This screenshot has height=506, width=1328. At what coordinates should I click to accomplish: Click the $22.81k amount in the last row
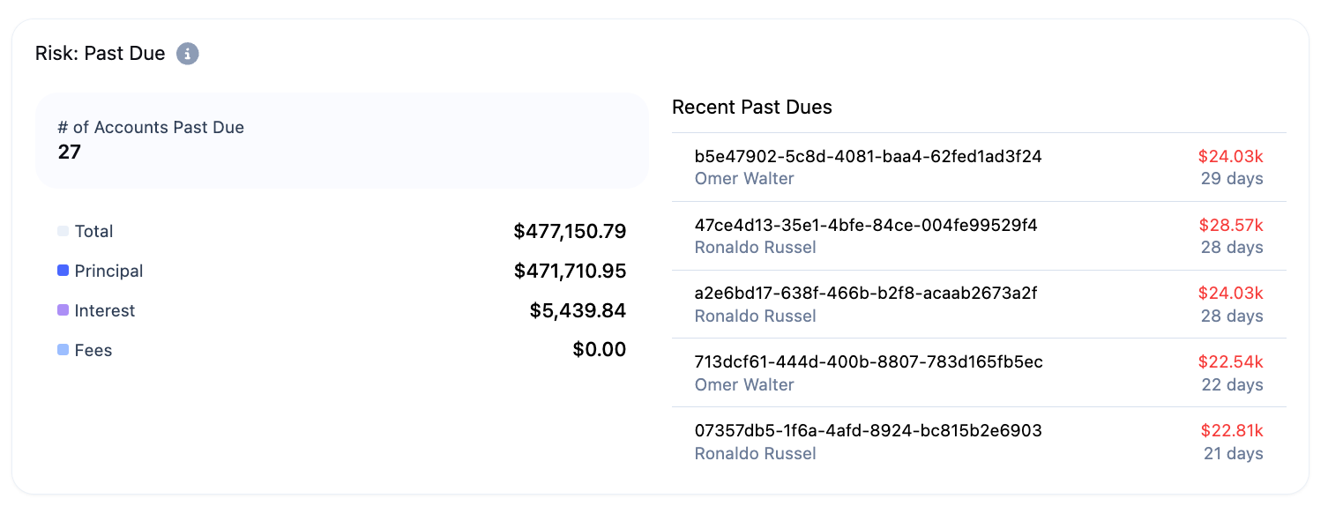tap(1232, 431)
